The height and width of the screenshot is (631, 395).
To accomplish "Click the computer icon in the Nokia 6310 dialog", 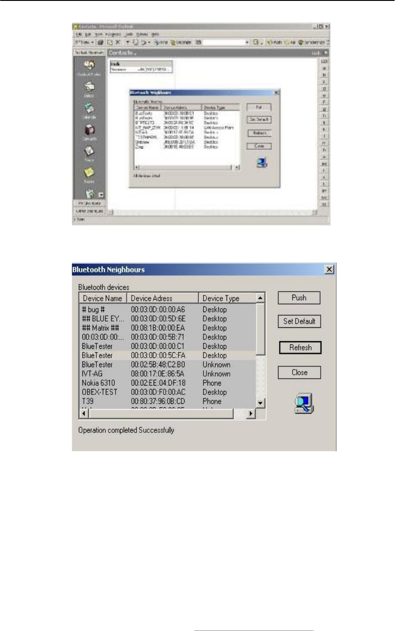I will (x=304, y=403).
